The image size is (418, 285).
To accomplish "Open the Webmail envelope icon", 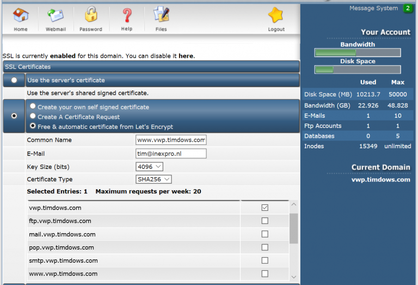I will click(56, 16).
